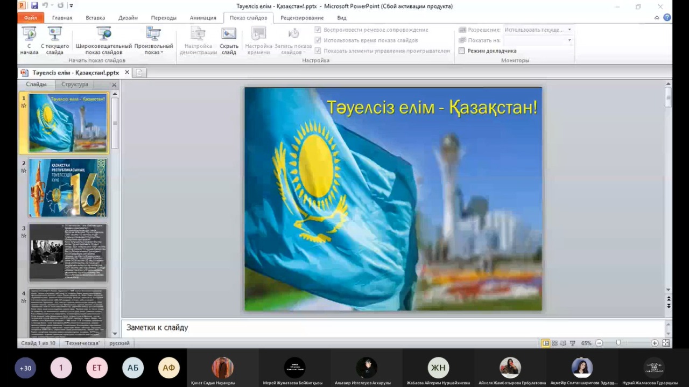689x387 pixels.
Task: Switch to the Переходы tab
Action: click(164, 18)
